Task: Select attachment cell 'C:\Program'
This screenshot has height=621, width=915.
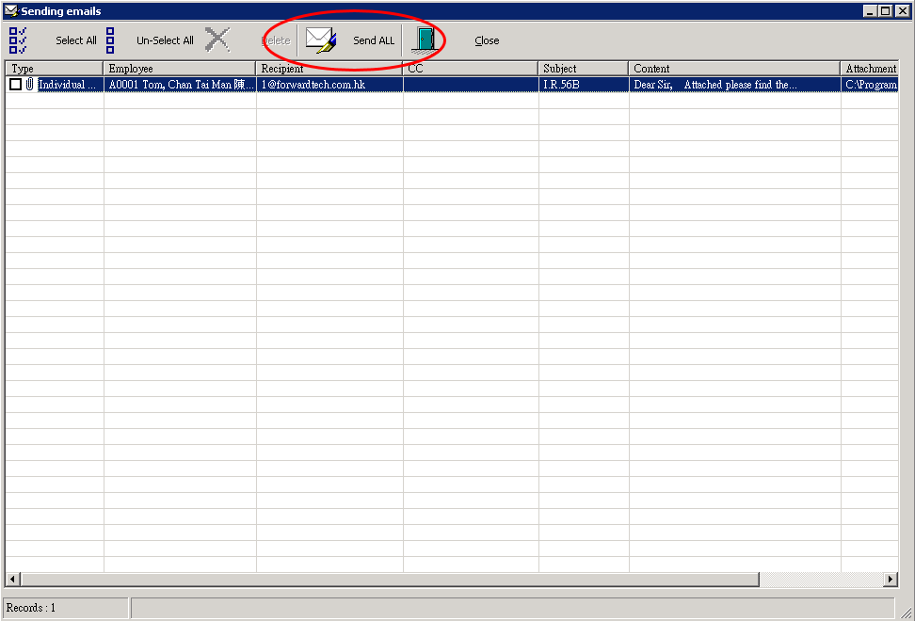Action: pos(870,85)
